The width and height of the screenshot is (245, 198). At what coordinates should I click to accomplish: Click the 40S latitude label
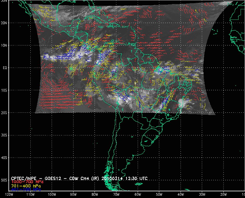(x=4, y=158)
